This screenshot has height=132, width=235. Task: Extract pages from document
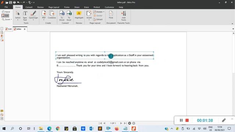pos(98,19)
